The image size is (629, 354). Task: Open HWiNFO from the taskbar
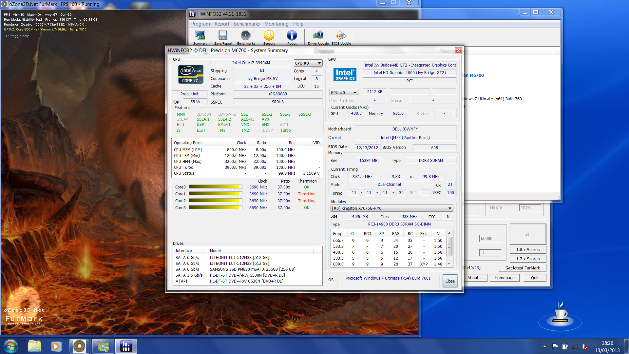126,346
